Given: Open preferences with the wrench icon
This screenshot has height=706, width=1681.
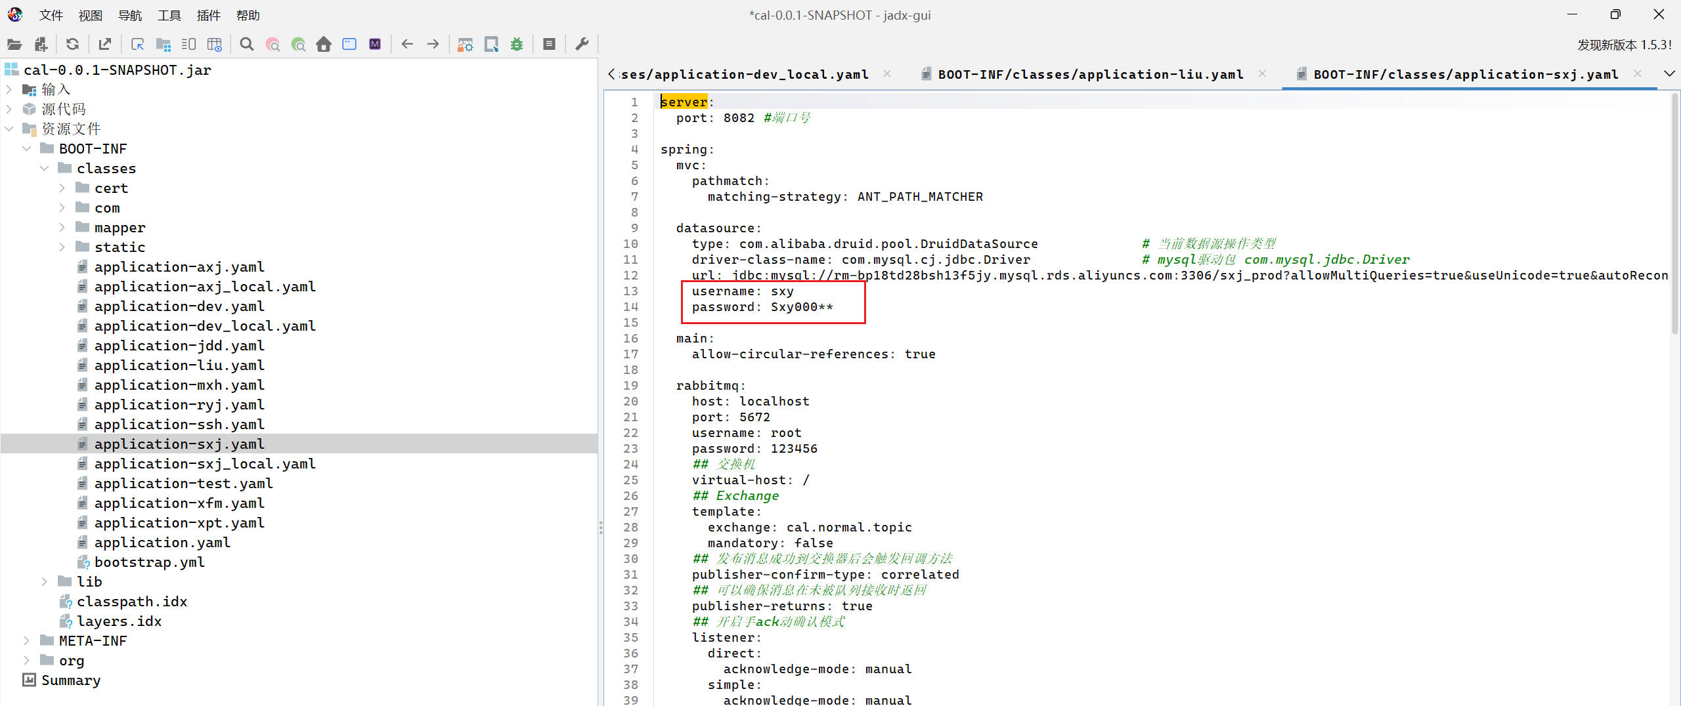Looking at the screenshot, I should 582,45.
